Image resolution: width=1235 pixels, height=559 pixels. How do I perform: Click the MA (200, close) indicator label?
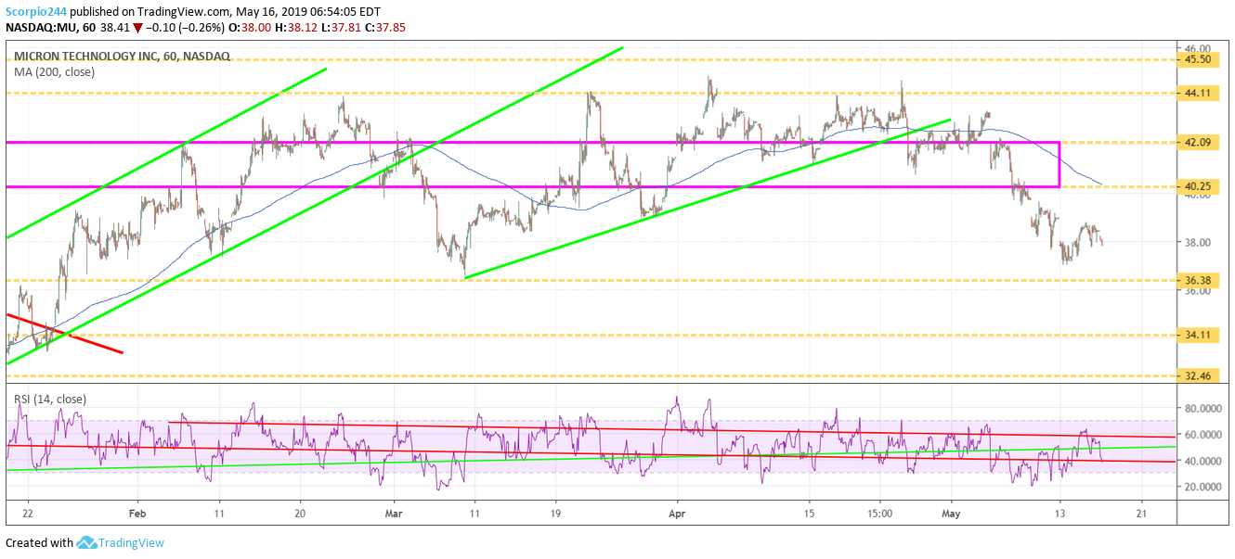(54, 71)
